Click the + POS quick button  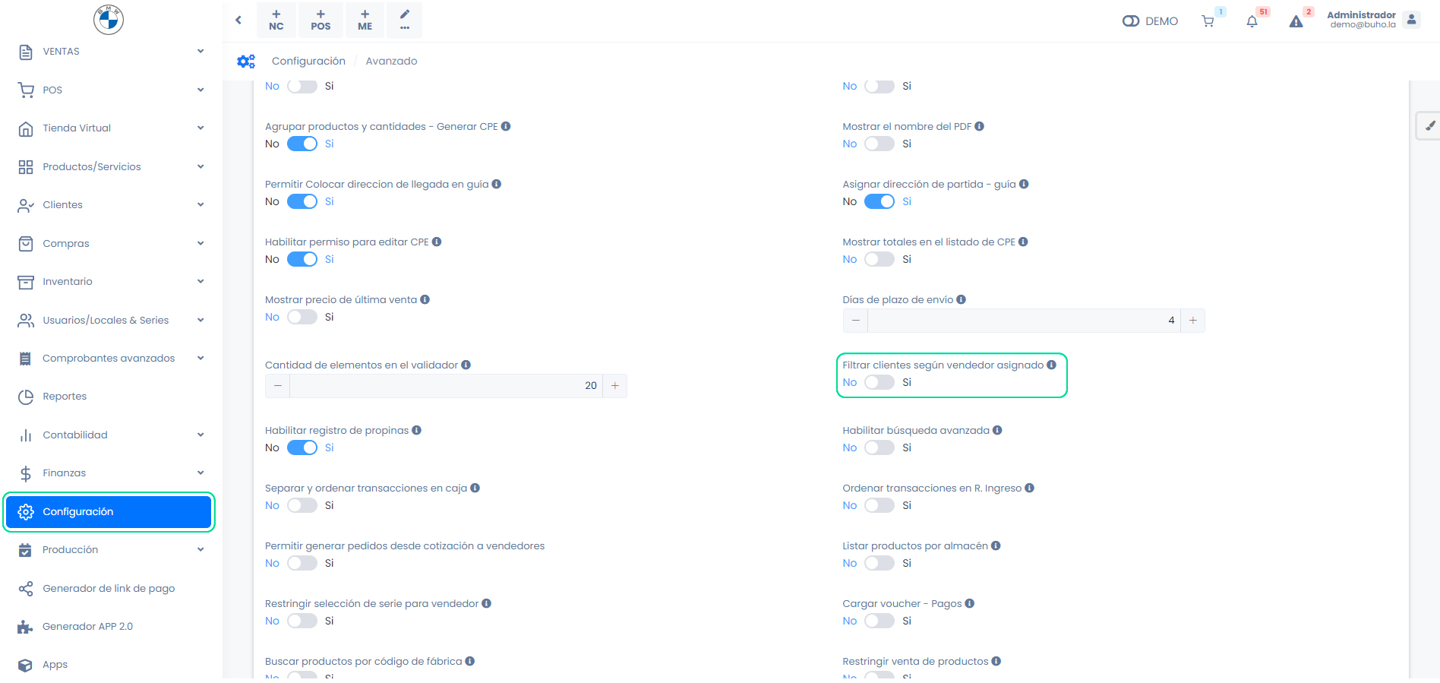[321, 21]
